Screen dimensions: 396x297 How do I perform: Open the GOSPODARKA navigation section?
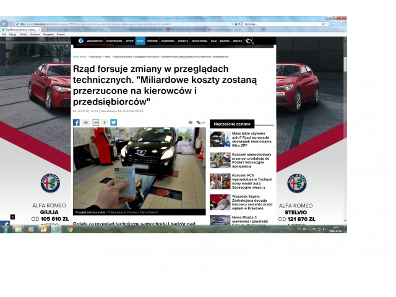click(114, 41)
